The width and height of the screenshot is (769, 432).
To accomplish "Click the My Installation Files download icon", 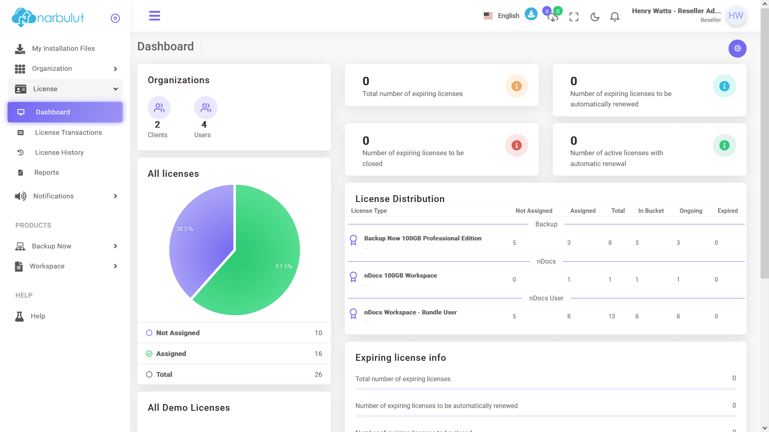I will click(x=20, y=49).
